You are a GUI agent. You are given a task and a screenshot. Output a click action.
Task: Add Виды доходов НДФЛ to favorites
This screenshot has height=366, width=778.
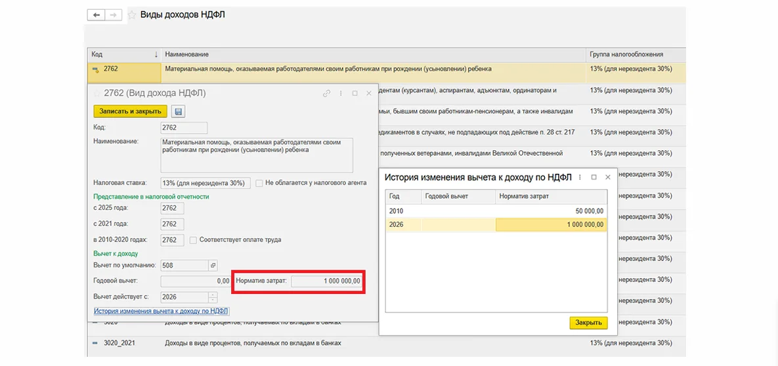132,14
